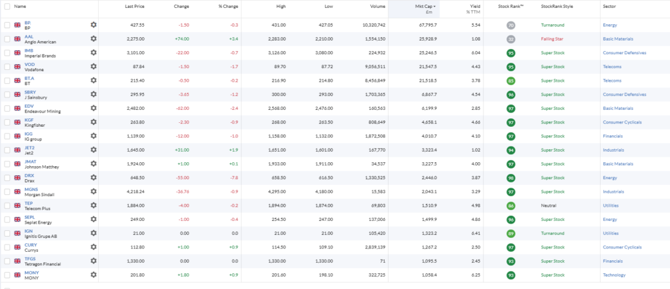Click the StockRank 98 badge for Drax
Image resolution: width=670 pixels, height=289 pixels.
coord(510,178)
